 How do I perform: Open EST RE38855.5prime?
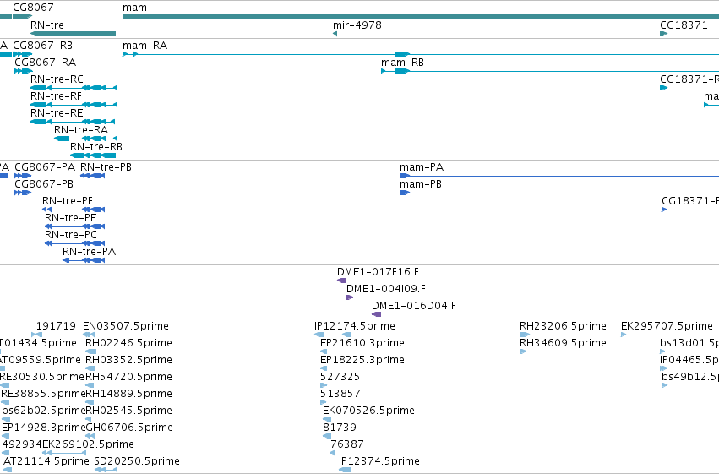point(43,395)
